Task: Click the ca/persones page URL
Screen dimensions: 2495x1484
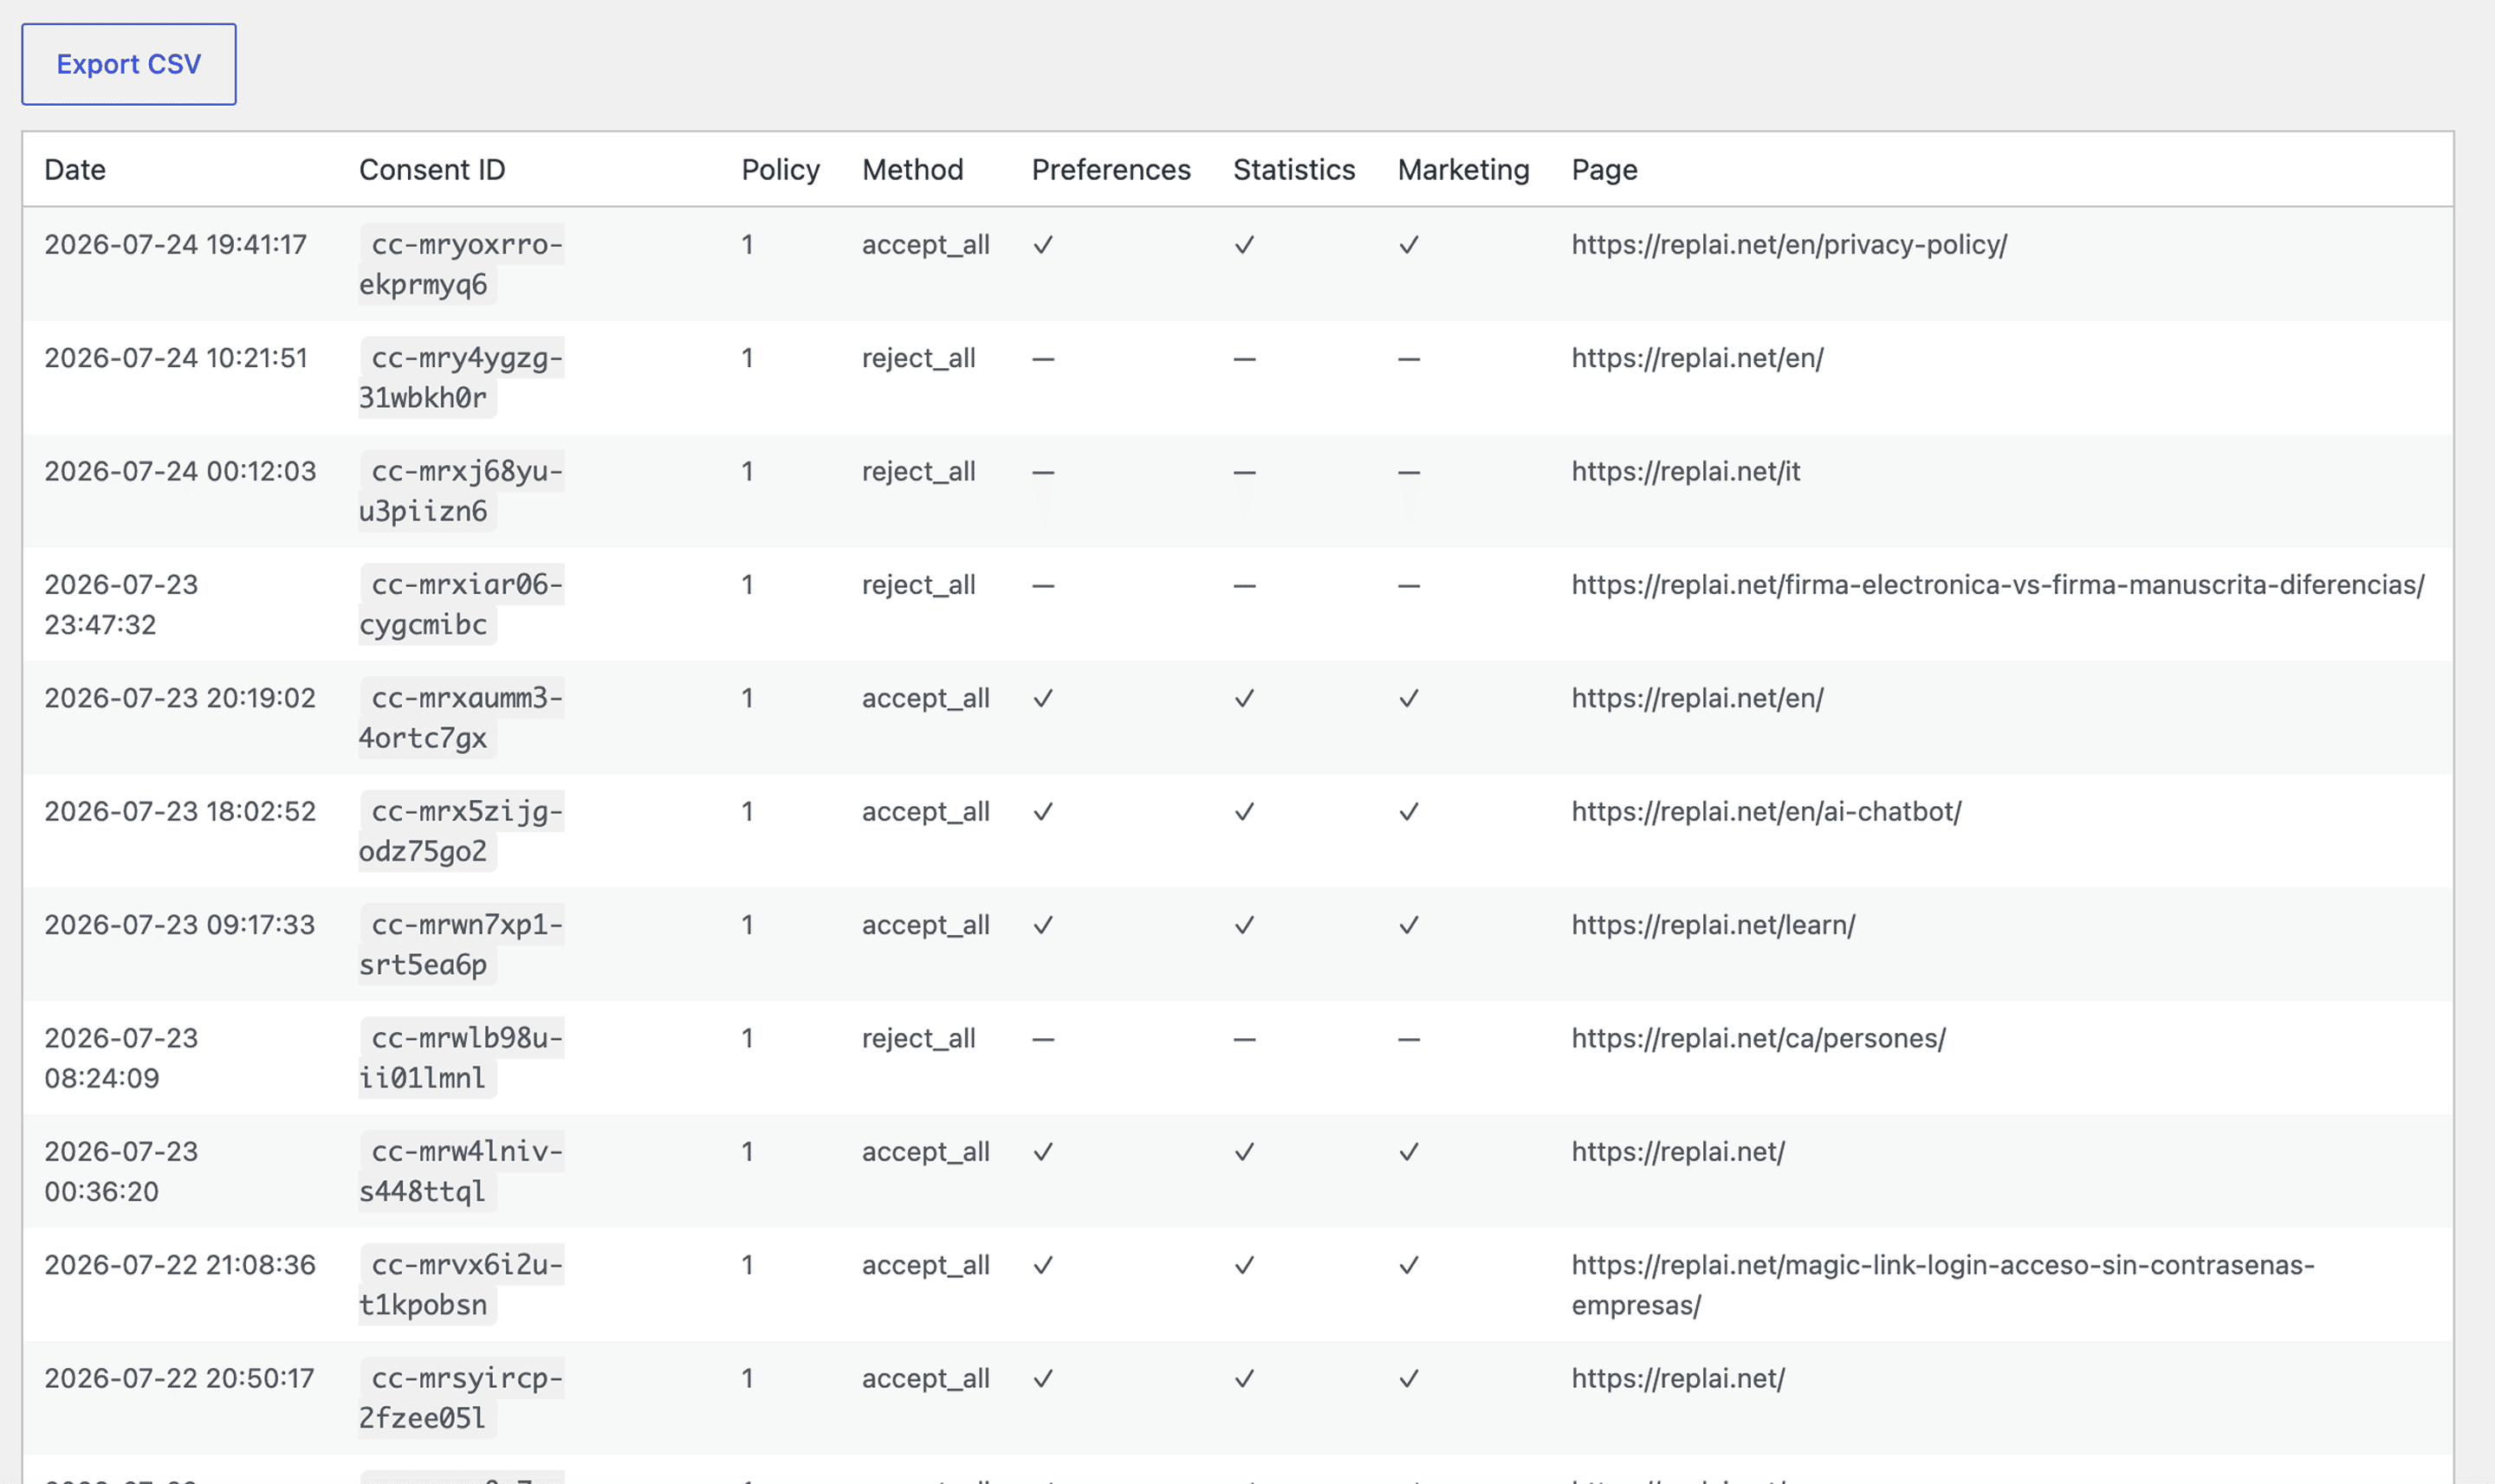Action: pyautogui.click(x=1758, y=1038)
